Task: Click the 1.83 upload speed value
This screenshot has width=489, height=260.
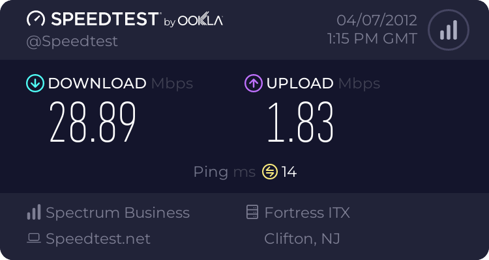Action: [x=301, y=122]
